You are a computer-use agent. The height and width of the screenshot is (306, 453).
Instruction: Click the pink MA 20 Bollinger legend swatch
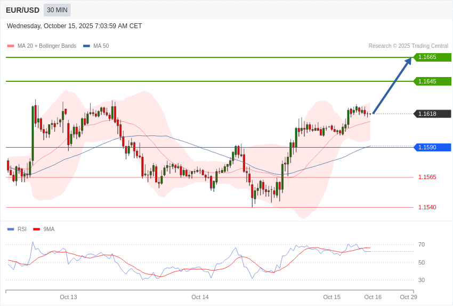point(11,46)
